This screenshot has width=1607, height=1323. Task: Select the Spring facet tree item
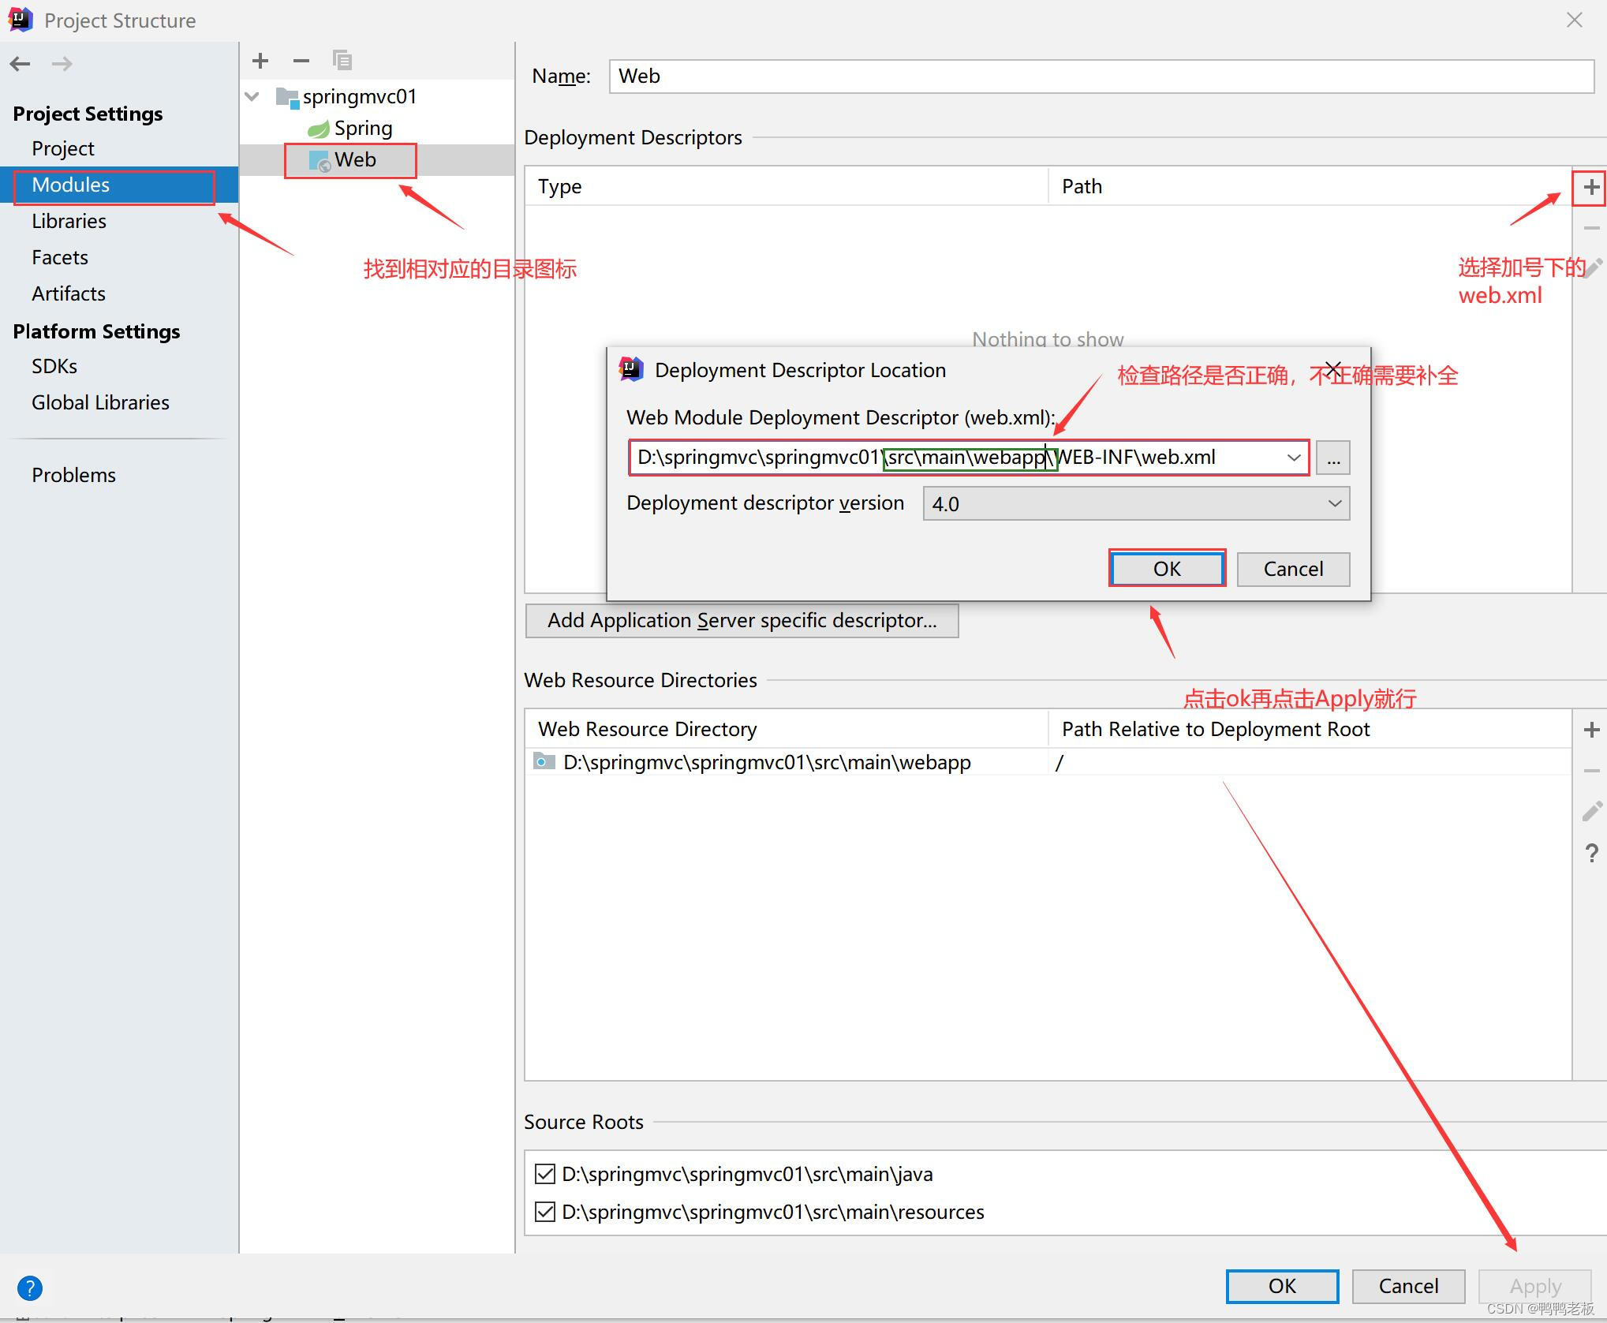pyautogui.click(x=362, y=129)
